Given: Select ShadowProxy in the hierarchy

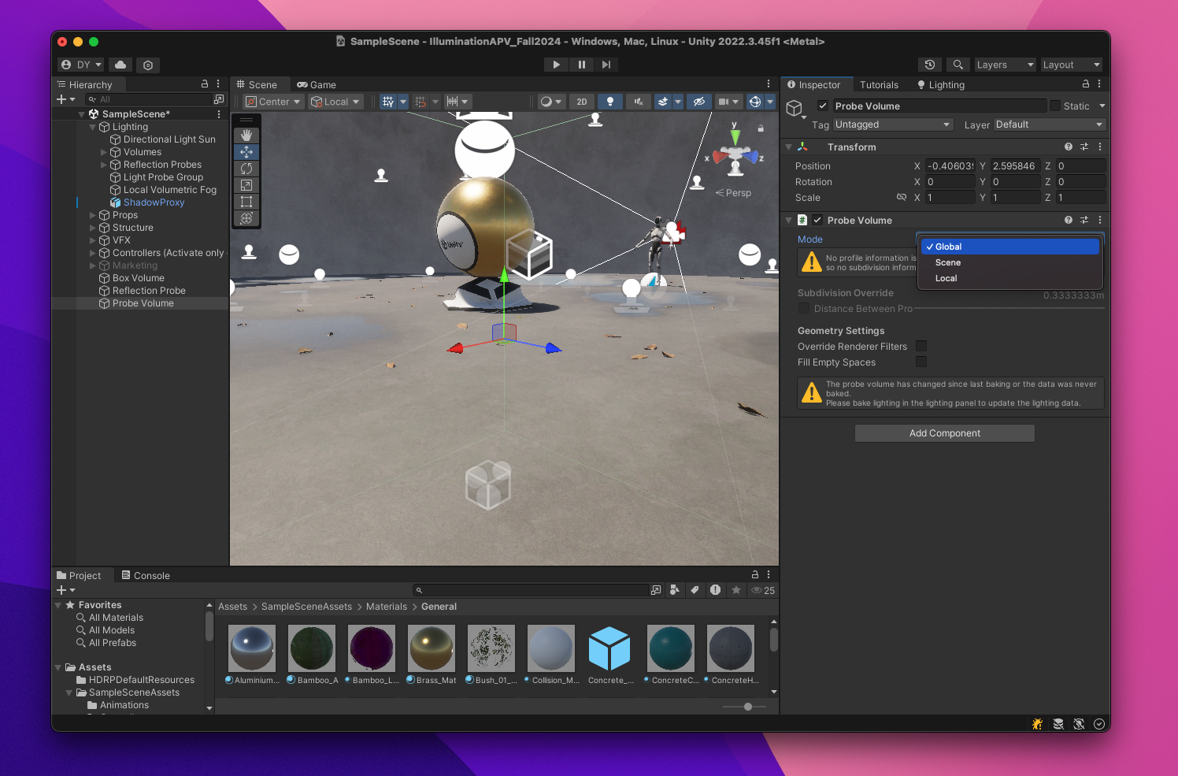Looking at the screenshot, I should (154, 202).
